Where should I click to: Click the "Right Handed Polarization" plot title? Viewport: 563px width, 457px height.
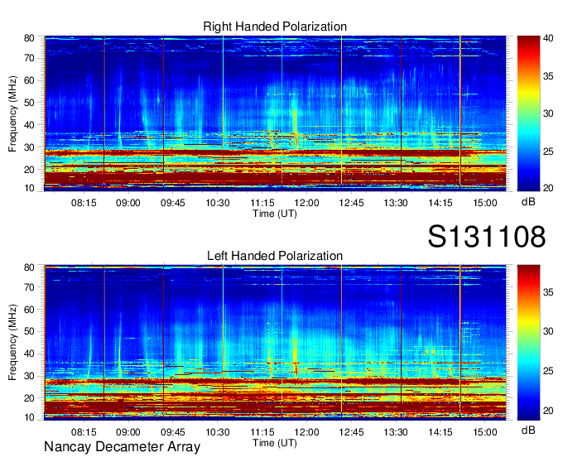click(275, 26)
